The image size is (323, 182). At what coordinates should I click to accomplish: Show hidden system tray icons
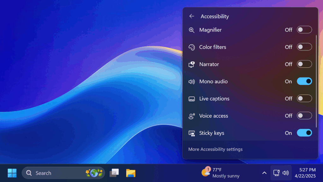pyautogui.click(x=264, y=173)
